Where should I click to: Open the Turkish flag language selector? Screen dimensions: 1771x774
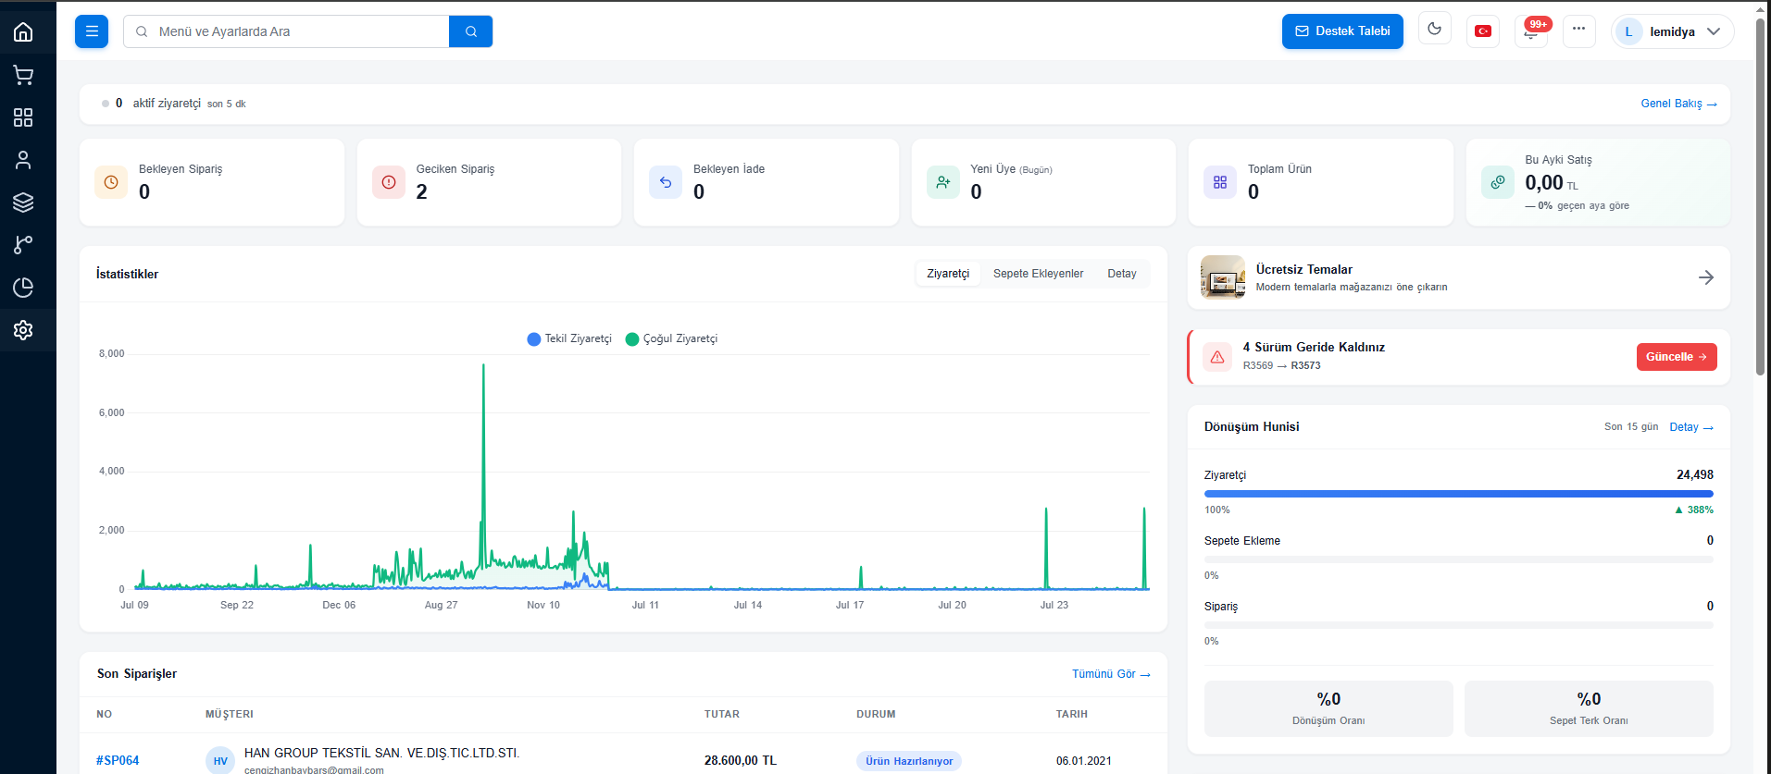(1483, 31)
